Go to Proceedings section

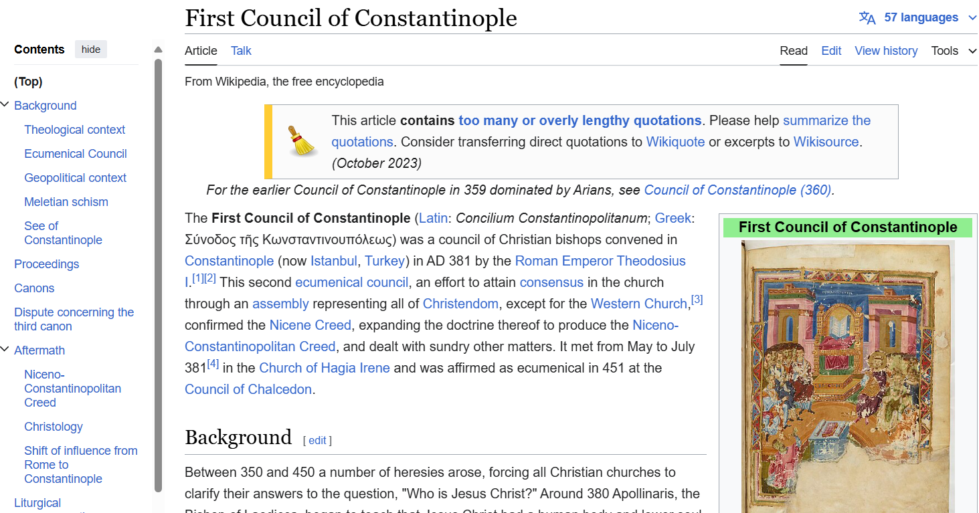point(47,264)
